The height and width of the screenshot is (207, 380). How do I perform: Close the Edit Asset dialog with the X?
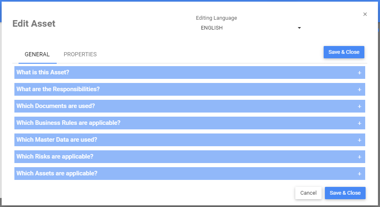[365, 14]
